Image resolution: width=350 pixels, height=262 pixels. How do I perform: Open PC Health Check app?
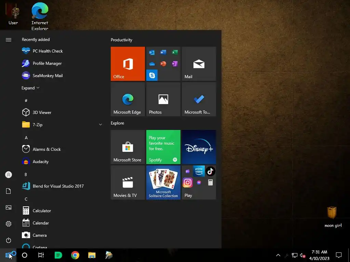pos(62,51)
